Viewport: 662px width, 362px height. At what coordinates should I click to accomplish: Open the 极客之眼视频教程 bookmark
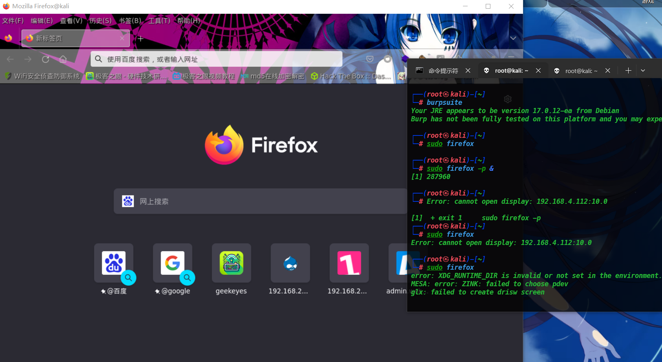tap(204, 76)
